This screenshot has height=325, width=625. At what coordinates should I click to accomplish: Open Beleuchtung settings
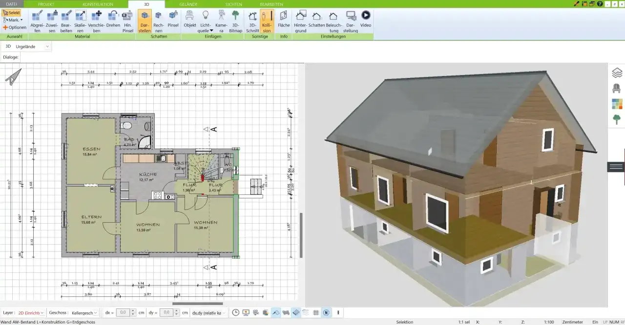[334, 21]
